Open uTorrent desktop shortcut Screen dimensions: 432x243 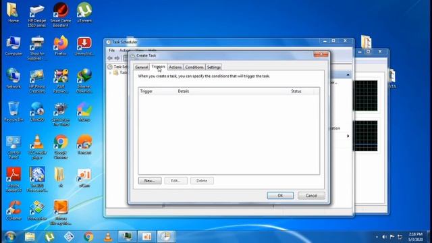pos(84,13)
